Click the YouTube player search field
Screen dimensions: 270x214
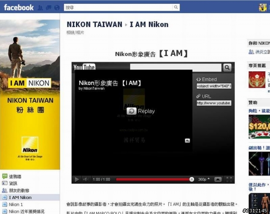coord(175,68)
